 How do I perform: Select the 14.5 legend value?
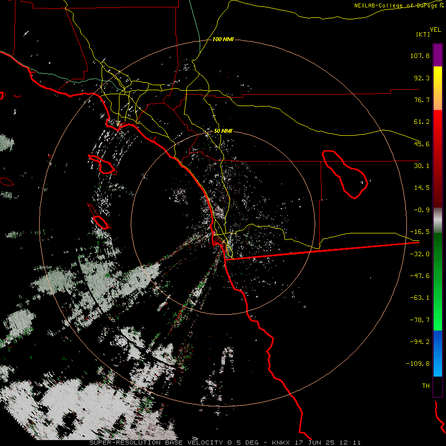422,188
